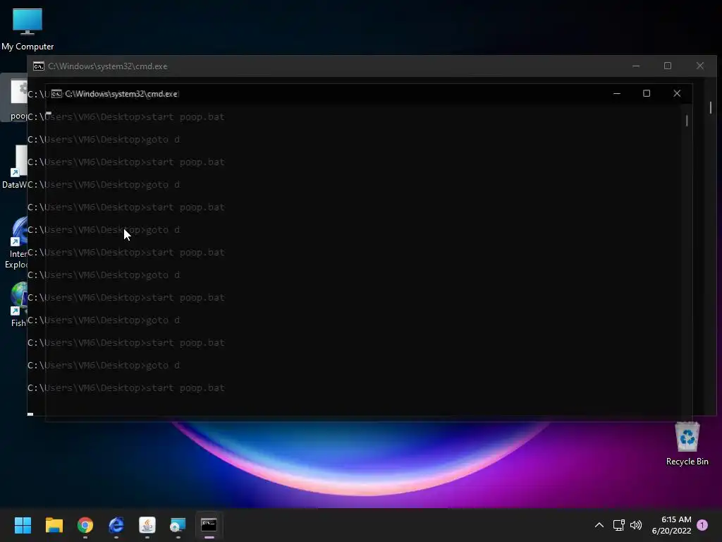722x542 pixels.
Task: Click the back cmd.exe window's system icon
Action: pyautogui.click(x=39, y=66)
